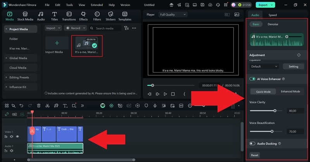Toggle the timeline link chain icon
Viewport: 310px width, 162px height.
click(x=7, y=114)
